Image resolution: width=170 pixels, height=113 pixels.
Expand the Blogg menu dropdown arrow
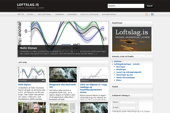35,14
